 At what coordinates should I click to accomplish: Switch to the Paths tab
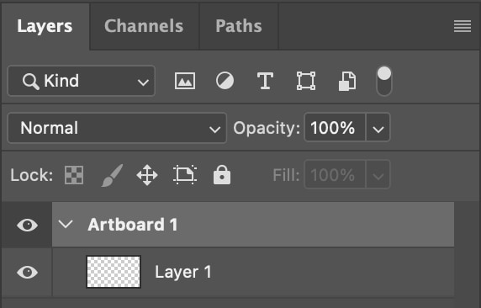[x=239, y=26]
